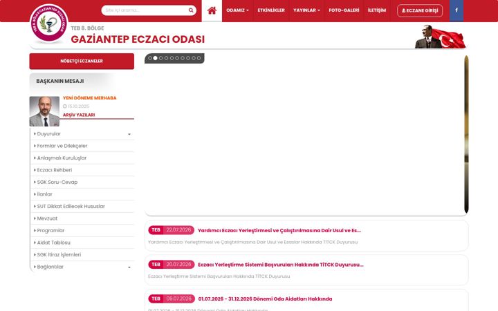
Task: Select the seventh slider dot
Action: 183,58
